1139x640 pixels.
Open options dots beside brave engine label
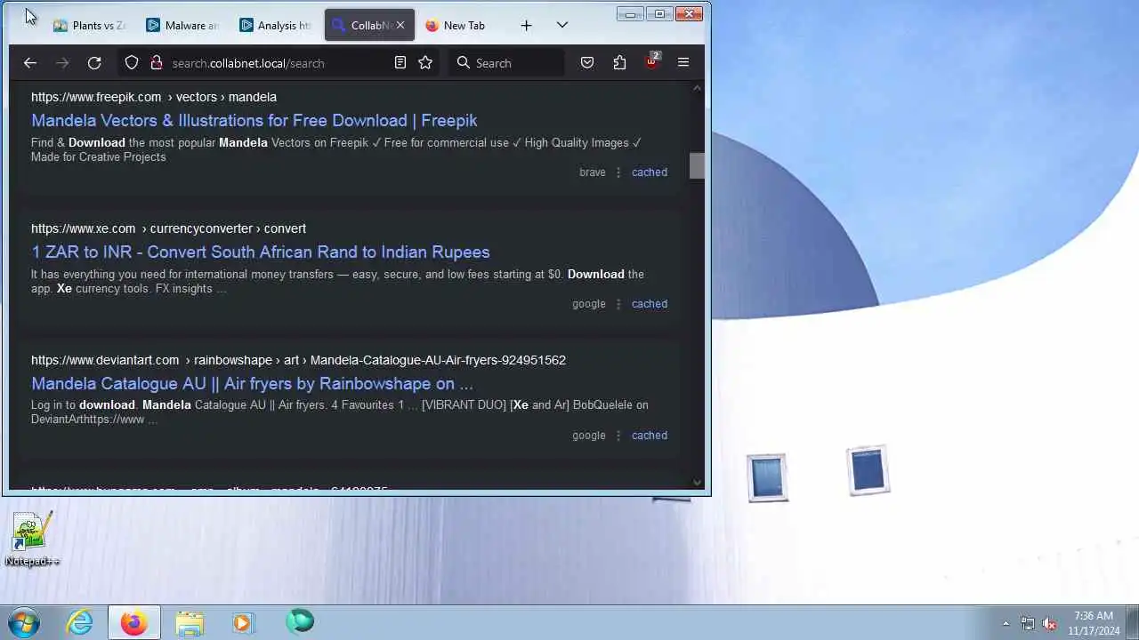point(618,172)
